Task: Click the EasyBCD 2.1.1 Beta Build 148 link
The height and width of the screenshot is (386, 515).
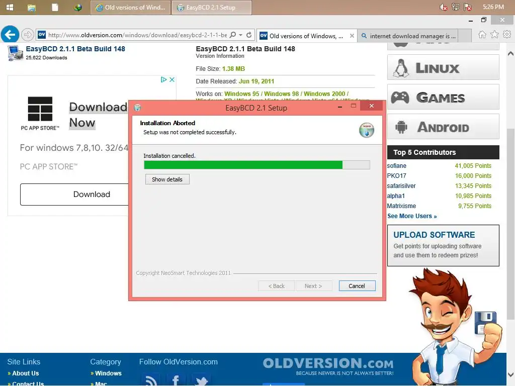Action: point(75,49)
